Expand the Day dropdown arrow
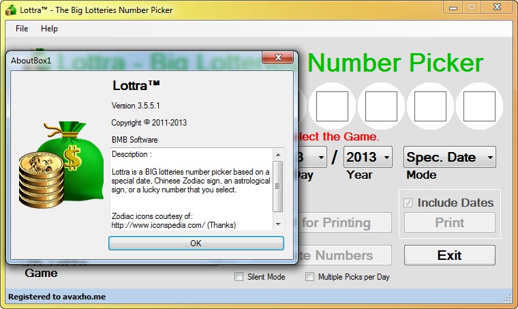Viewport: 518px width, 309px height. (x=321, y=158)
